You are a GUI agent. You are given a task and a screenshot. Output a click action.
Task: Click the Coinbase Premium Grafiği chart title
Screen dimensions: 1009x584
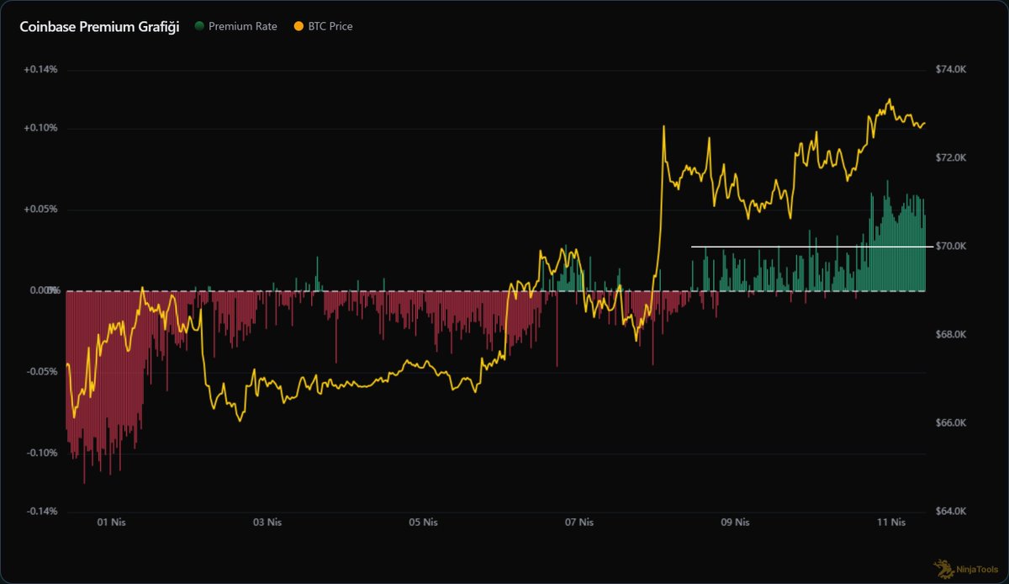[x=99, y=26]
